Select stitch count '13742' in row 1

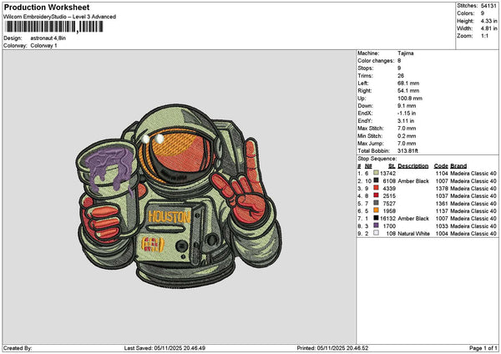[388, 173]
